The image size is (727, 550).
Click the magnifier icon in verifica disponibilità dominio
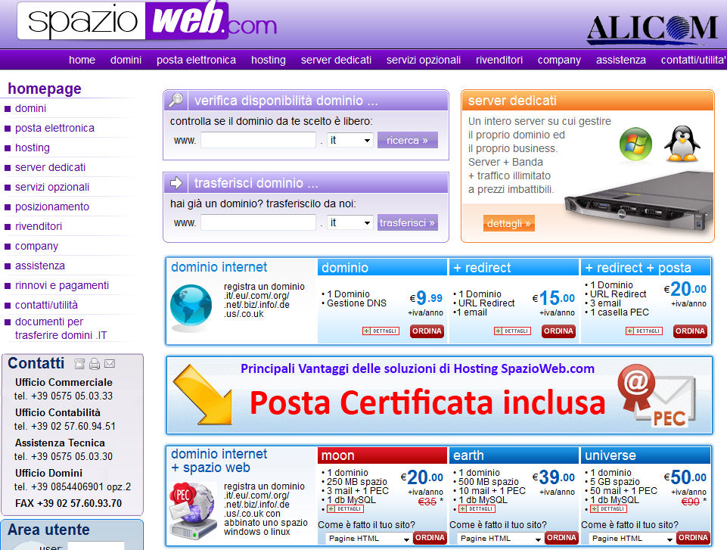176,100
